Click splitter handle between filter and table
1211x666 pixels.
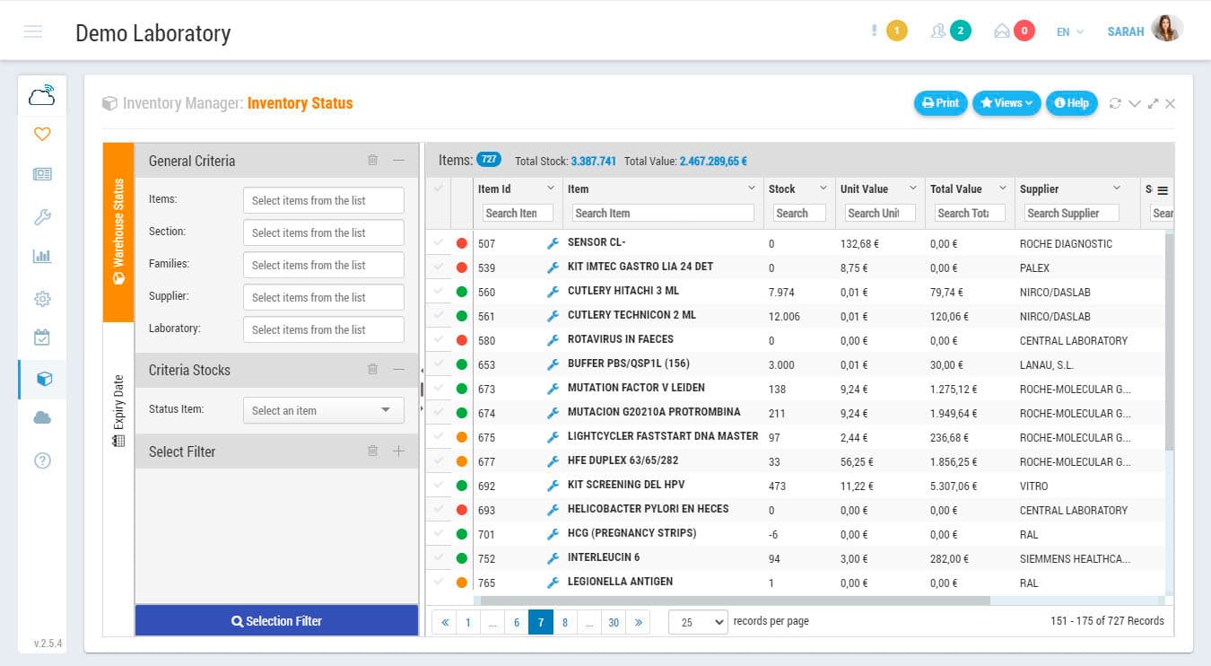coord(422,390)
